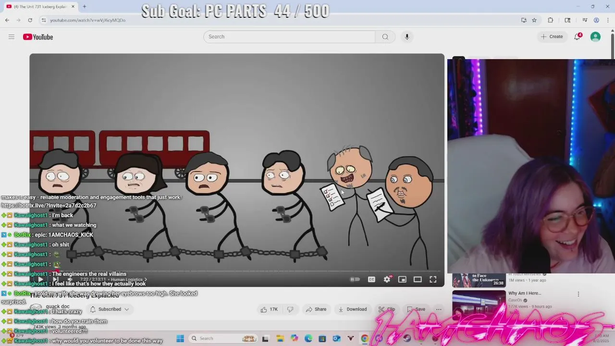Open the Windows Start menu
This screenshot has height=346, width=615.
point(180,338)
